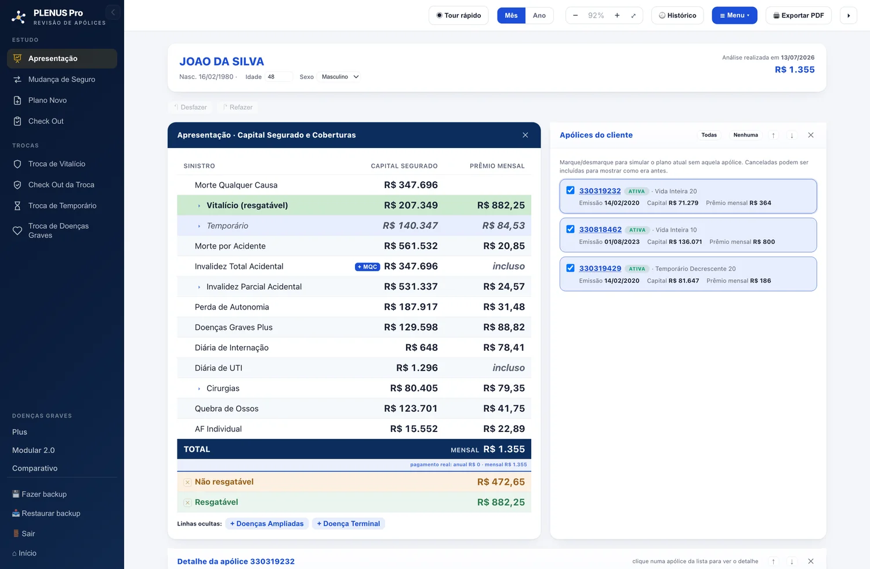Close the Apólices do cliente panel

[x=811, y=135]
